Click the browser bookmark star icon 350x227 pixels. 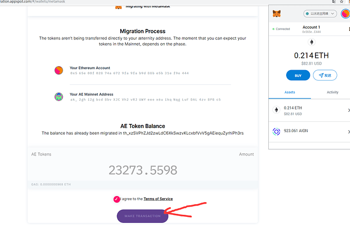(341, 2)
